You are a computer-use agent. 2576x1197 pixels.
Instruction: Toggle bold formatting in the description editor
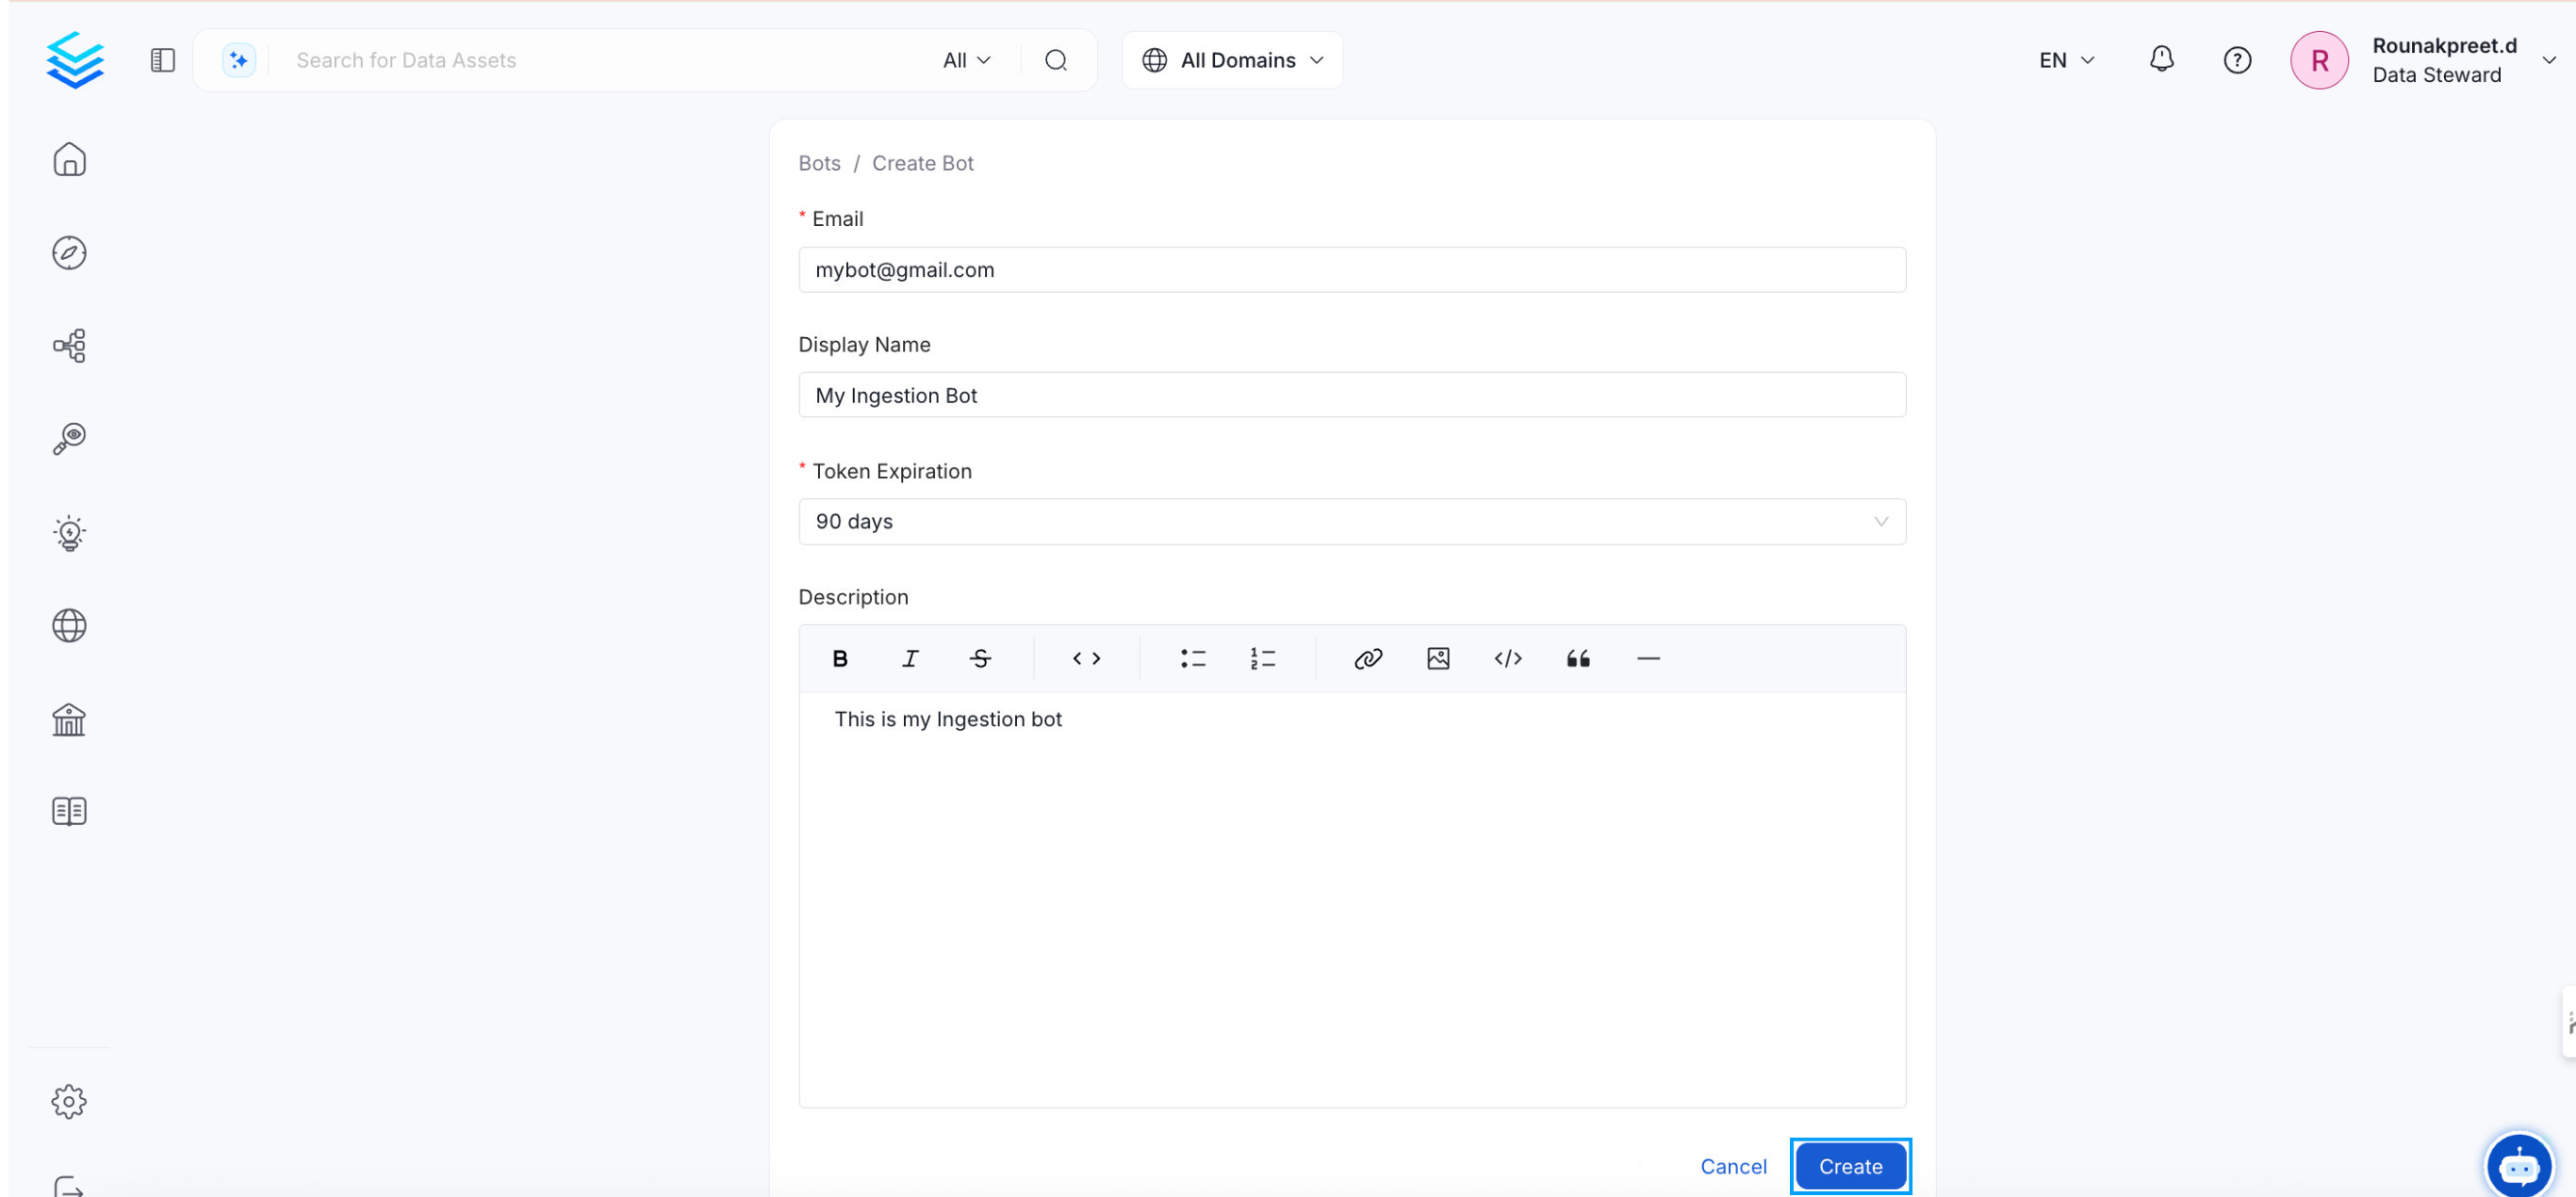point(840,657)
